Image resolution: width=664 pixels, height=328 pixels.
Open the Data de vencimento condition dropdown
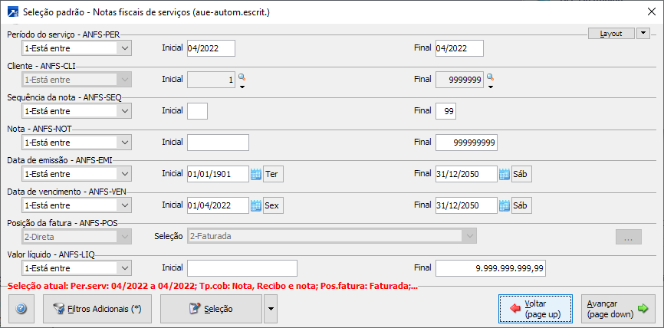77,205
